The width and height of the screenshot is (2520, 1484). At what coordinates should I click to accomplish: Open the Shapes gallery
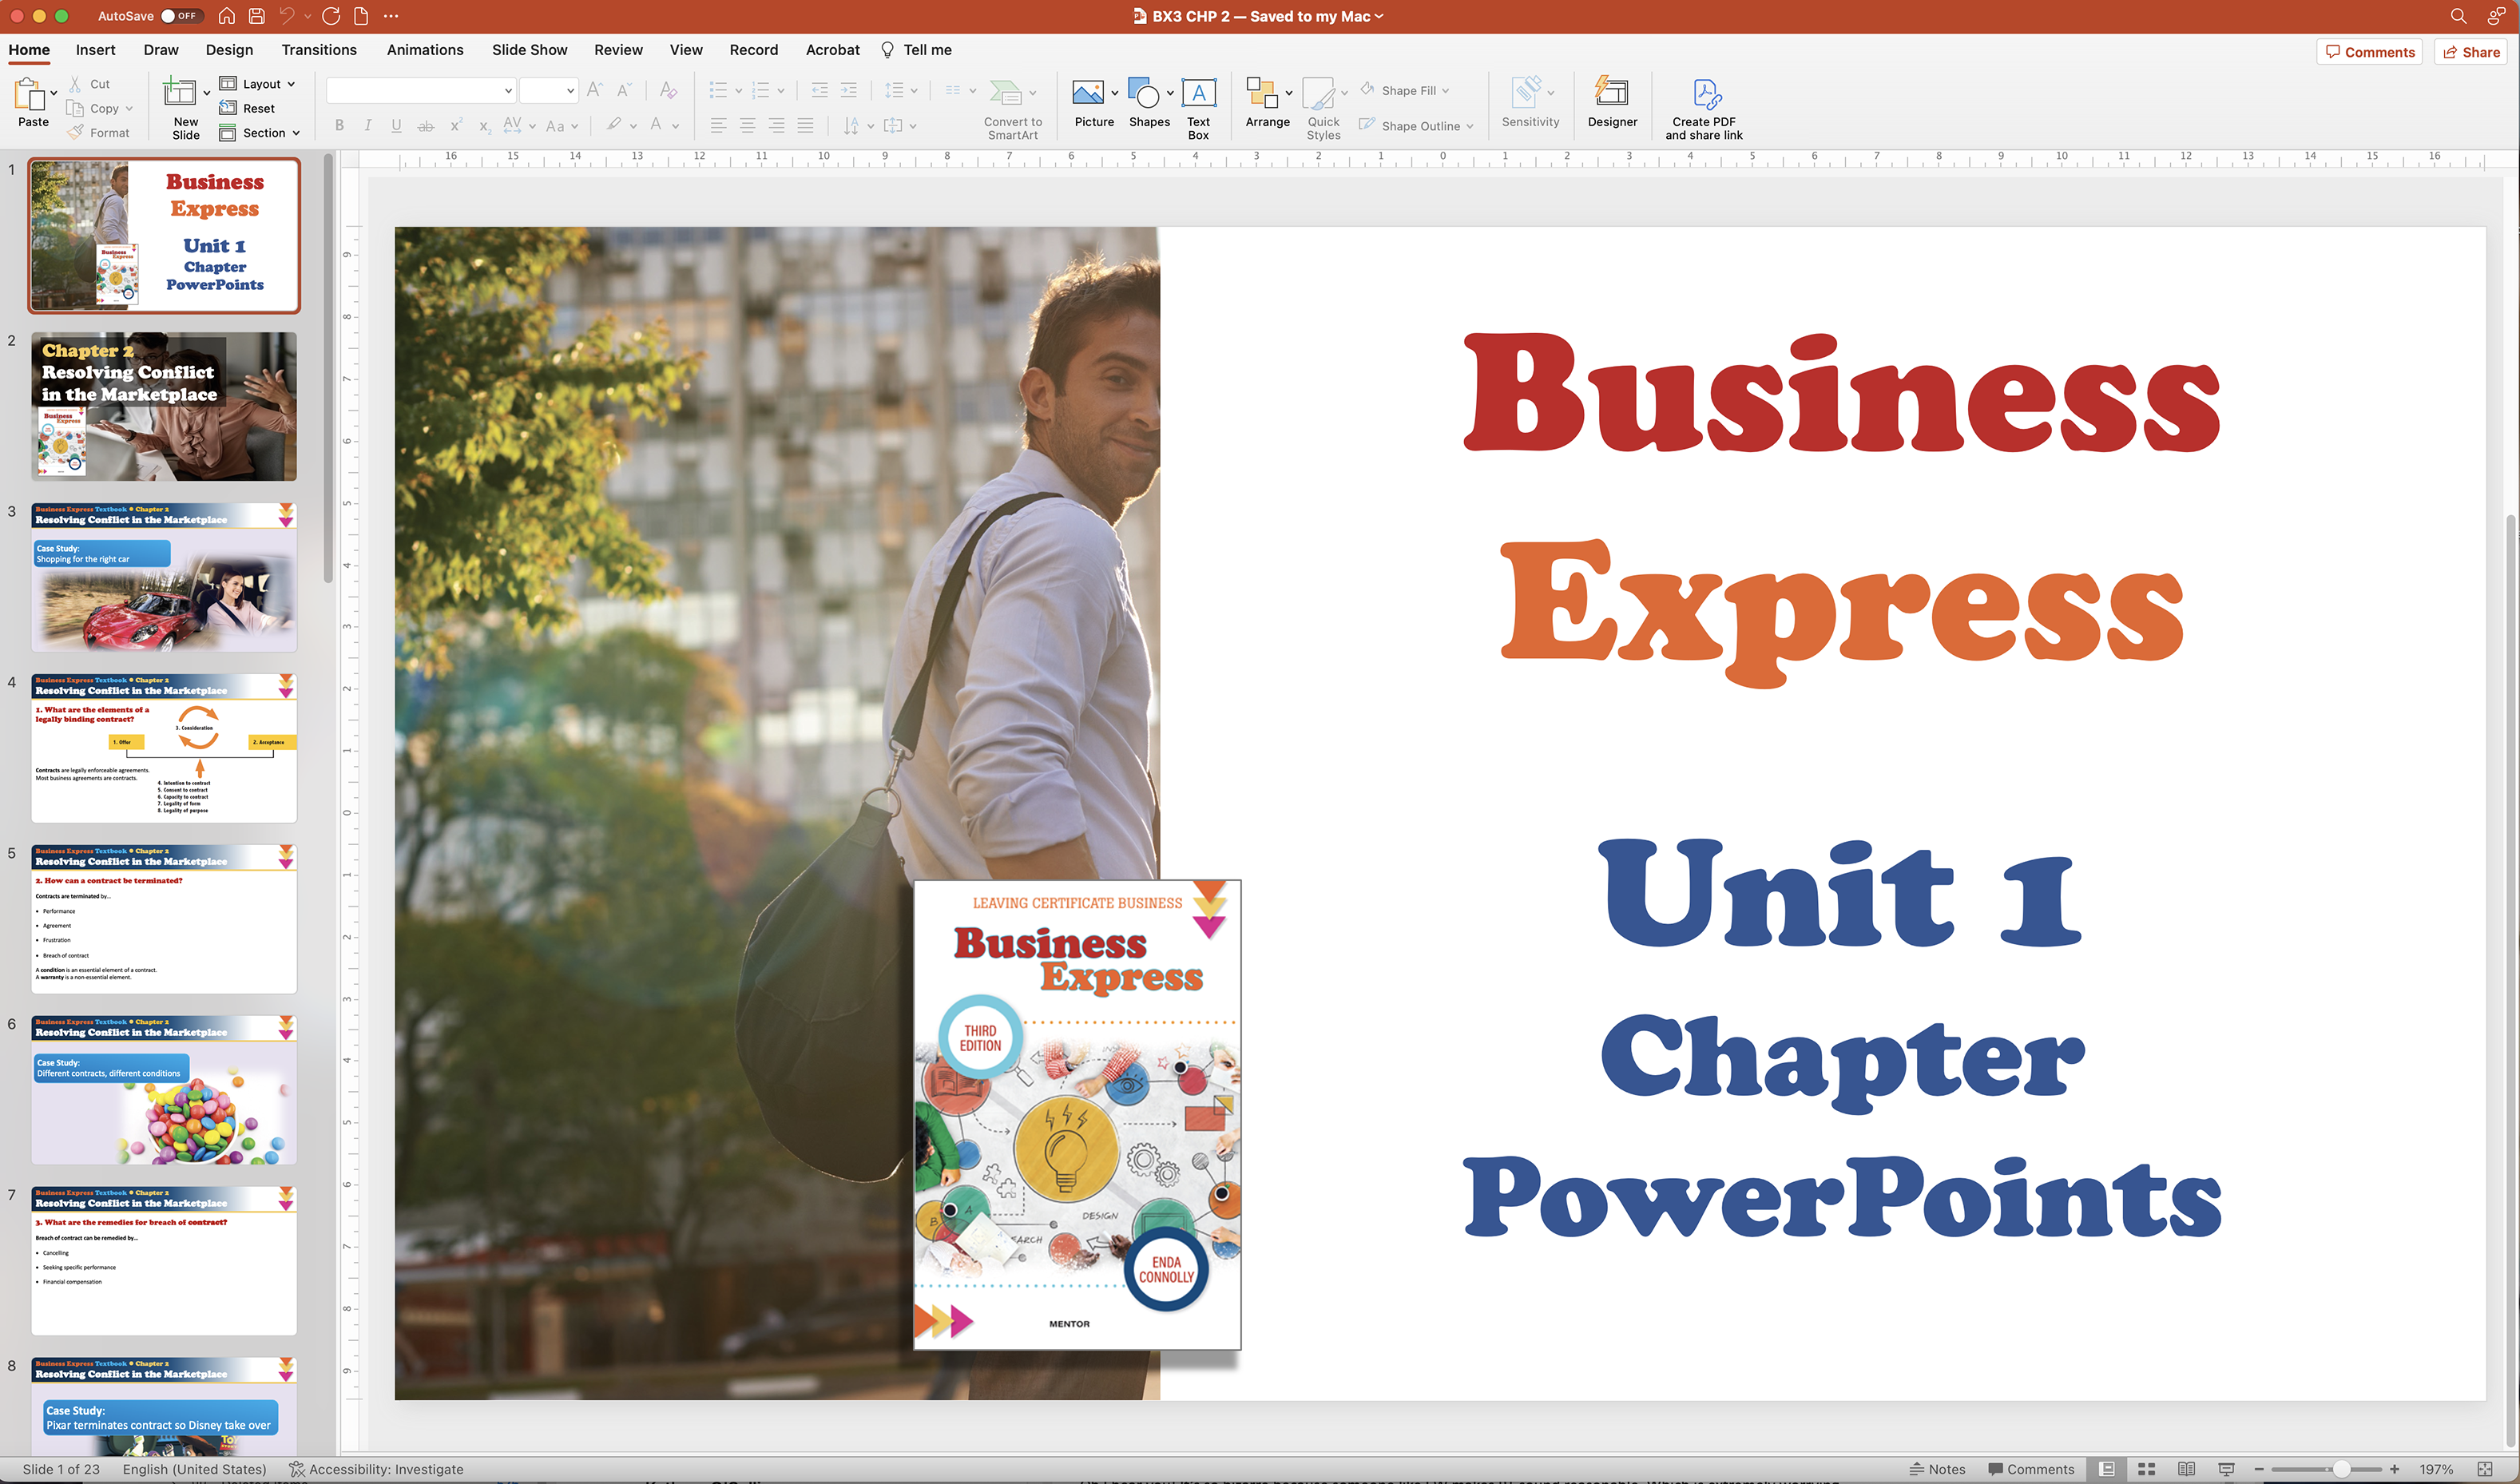click(1149, 102)
